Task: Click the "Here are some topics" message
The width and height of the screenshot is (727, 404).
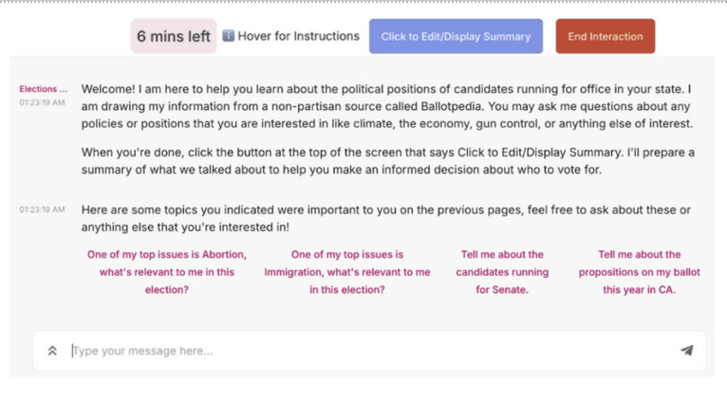Action: [x=387, y=217]
